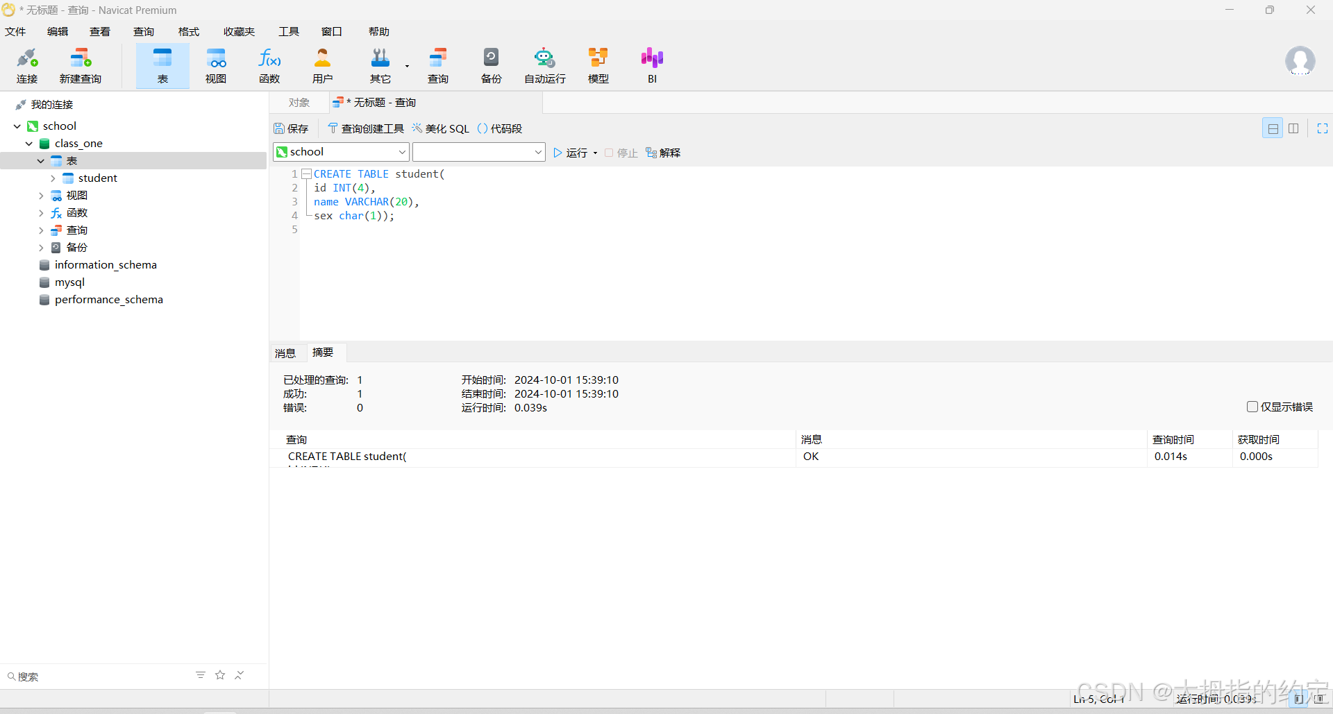Open the Backup (备份) toolbar icon
The height and width of the screenshot is (714, 1333).
coord(491,66)
